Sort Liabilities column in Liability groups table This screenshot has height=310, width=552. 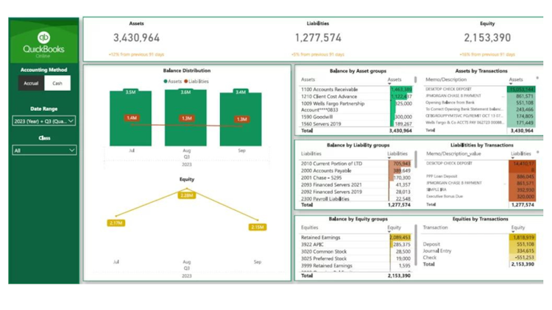coord(397,154)
